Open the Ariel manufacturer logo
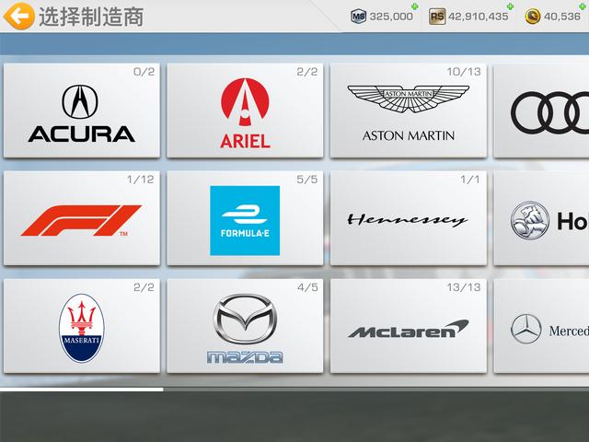589x442 pixels. coord(245,110)
